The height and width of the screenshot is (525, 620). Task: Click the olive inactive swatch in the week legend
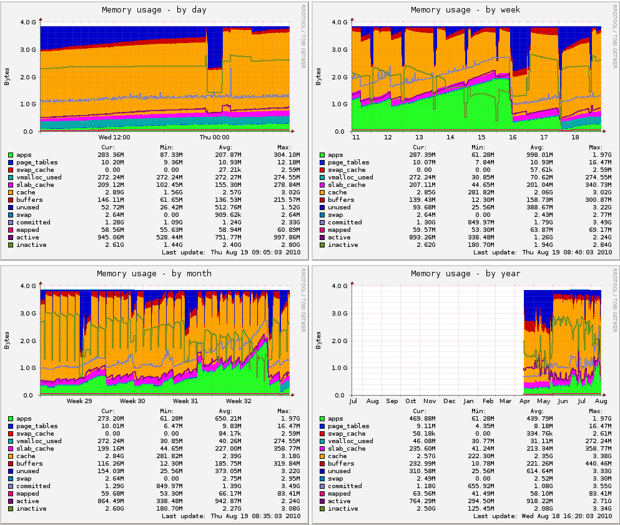[322, 245]
